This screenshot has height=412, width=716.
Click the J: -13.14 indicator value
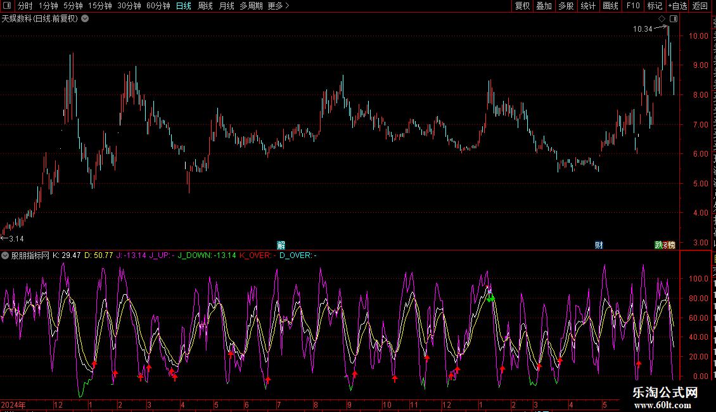pyautogui.click(x=131, y=255)
